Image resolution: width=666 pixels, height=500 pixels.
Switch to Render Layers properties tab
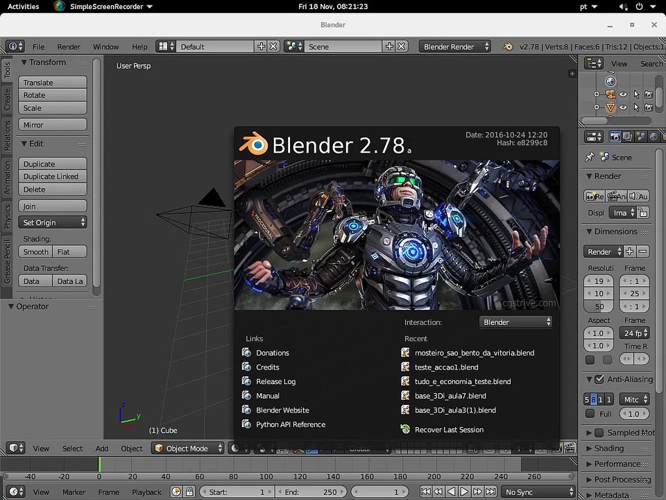627,137
